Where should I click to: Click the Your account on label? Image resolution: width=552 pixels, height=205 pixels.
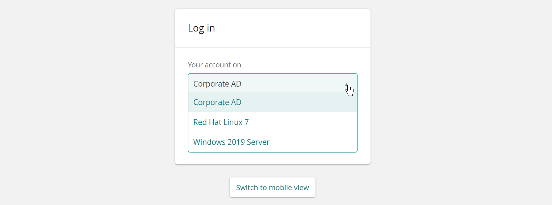click(x=214, y=65)
